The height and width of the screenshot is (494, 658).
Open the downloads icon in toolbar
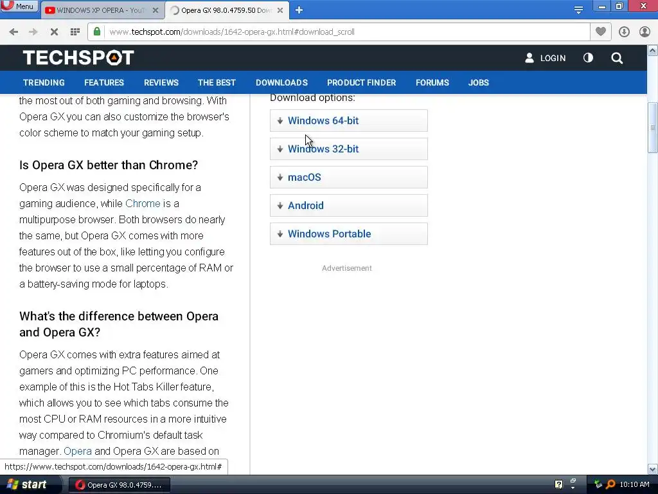624,32
